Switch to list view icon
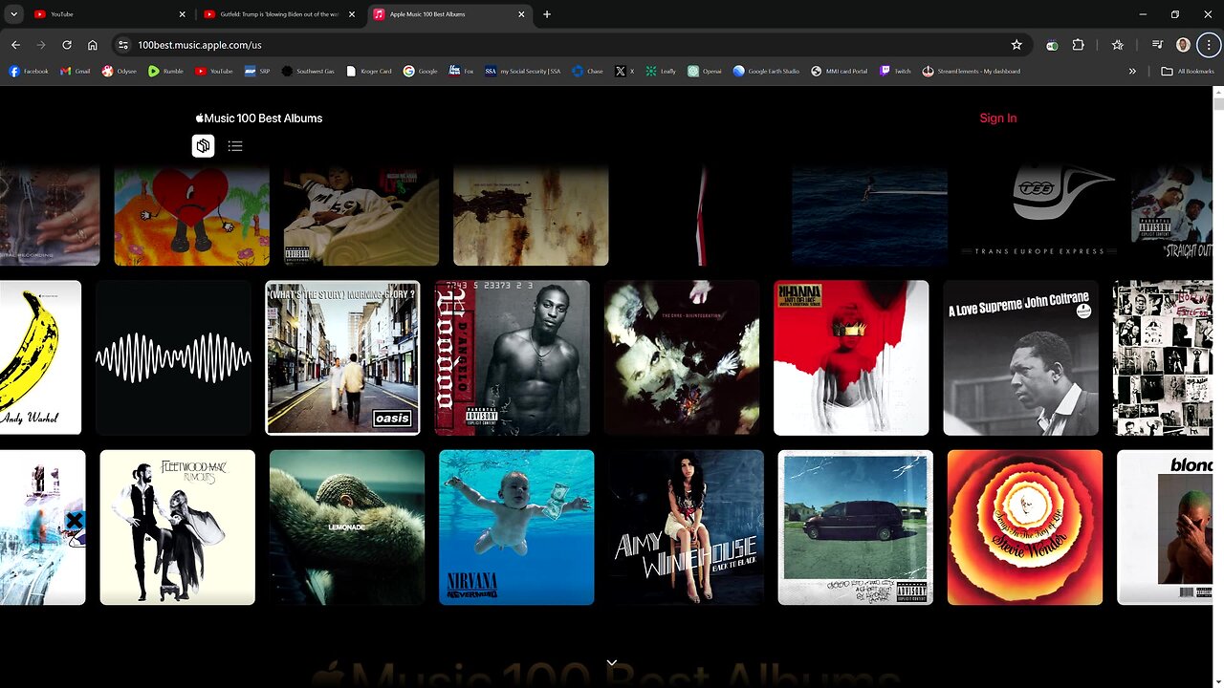Screen dimensions: 1224x688 pos(235,146)
